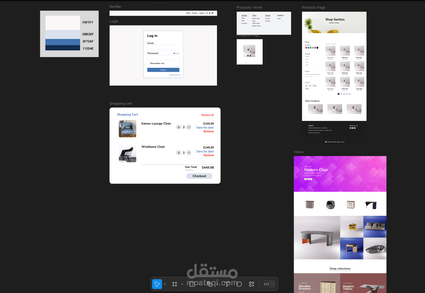
Task: Click the search icon in NavBar frame
Action: point(207,13)
